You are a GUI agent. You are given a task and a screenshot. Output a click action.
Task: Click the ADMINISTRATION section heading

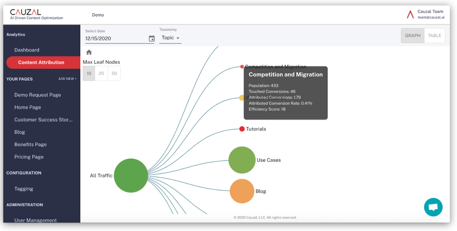[x=25, y=205]
